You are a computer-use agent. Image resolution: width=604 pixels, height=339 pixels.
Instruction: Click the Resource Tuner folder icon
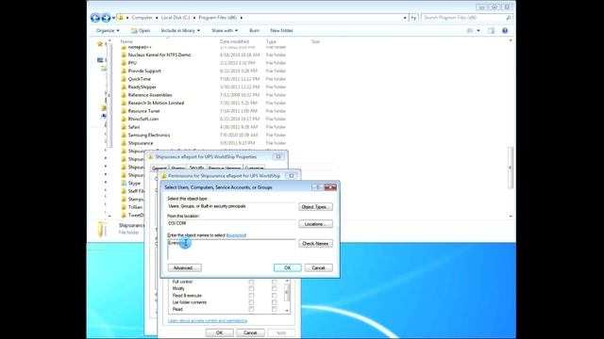point(124,111)
